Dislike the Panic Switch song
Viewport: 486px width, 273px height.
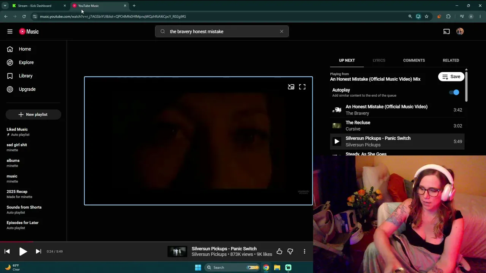coord(290,251)
